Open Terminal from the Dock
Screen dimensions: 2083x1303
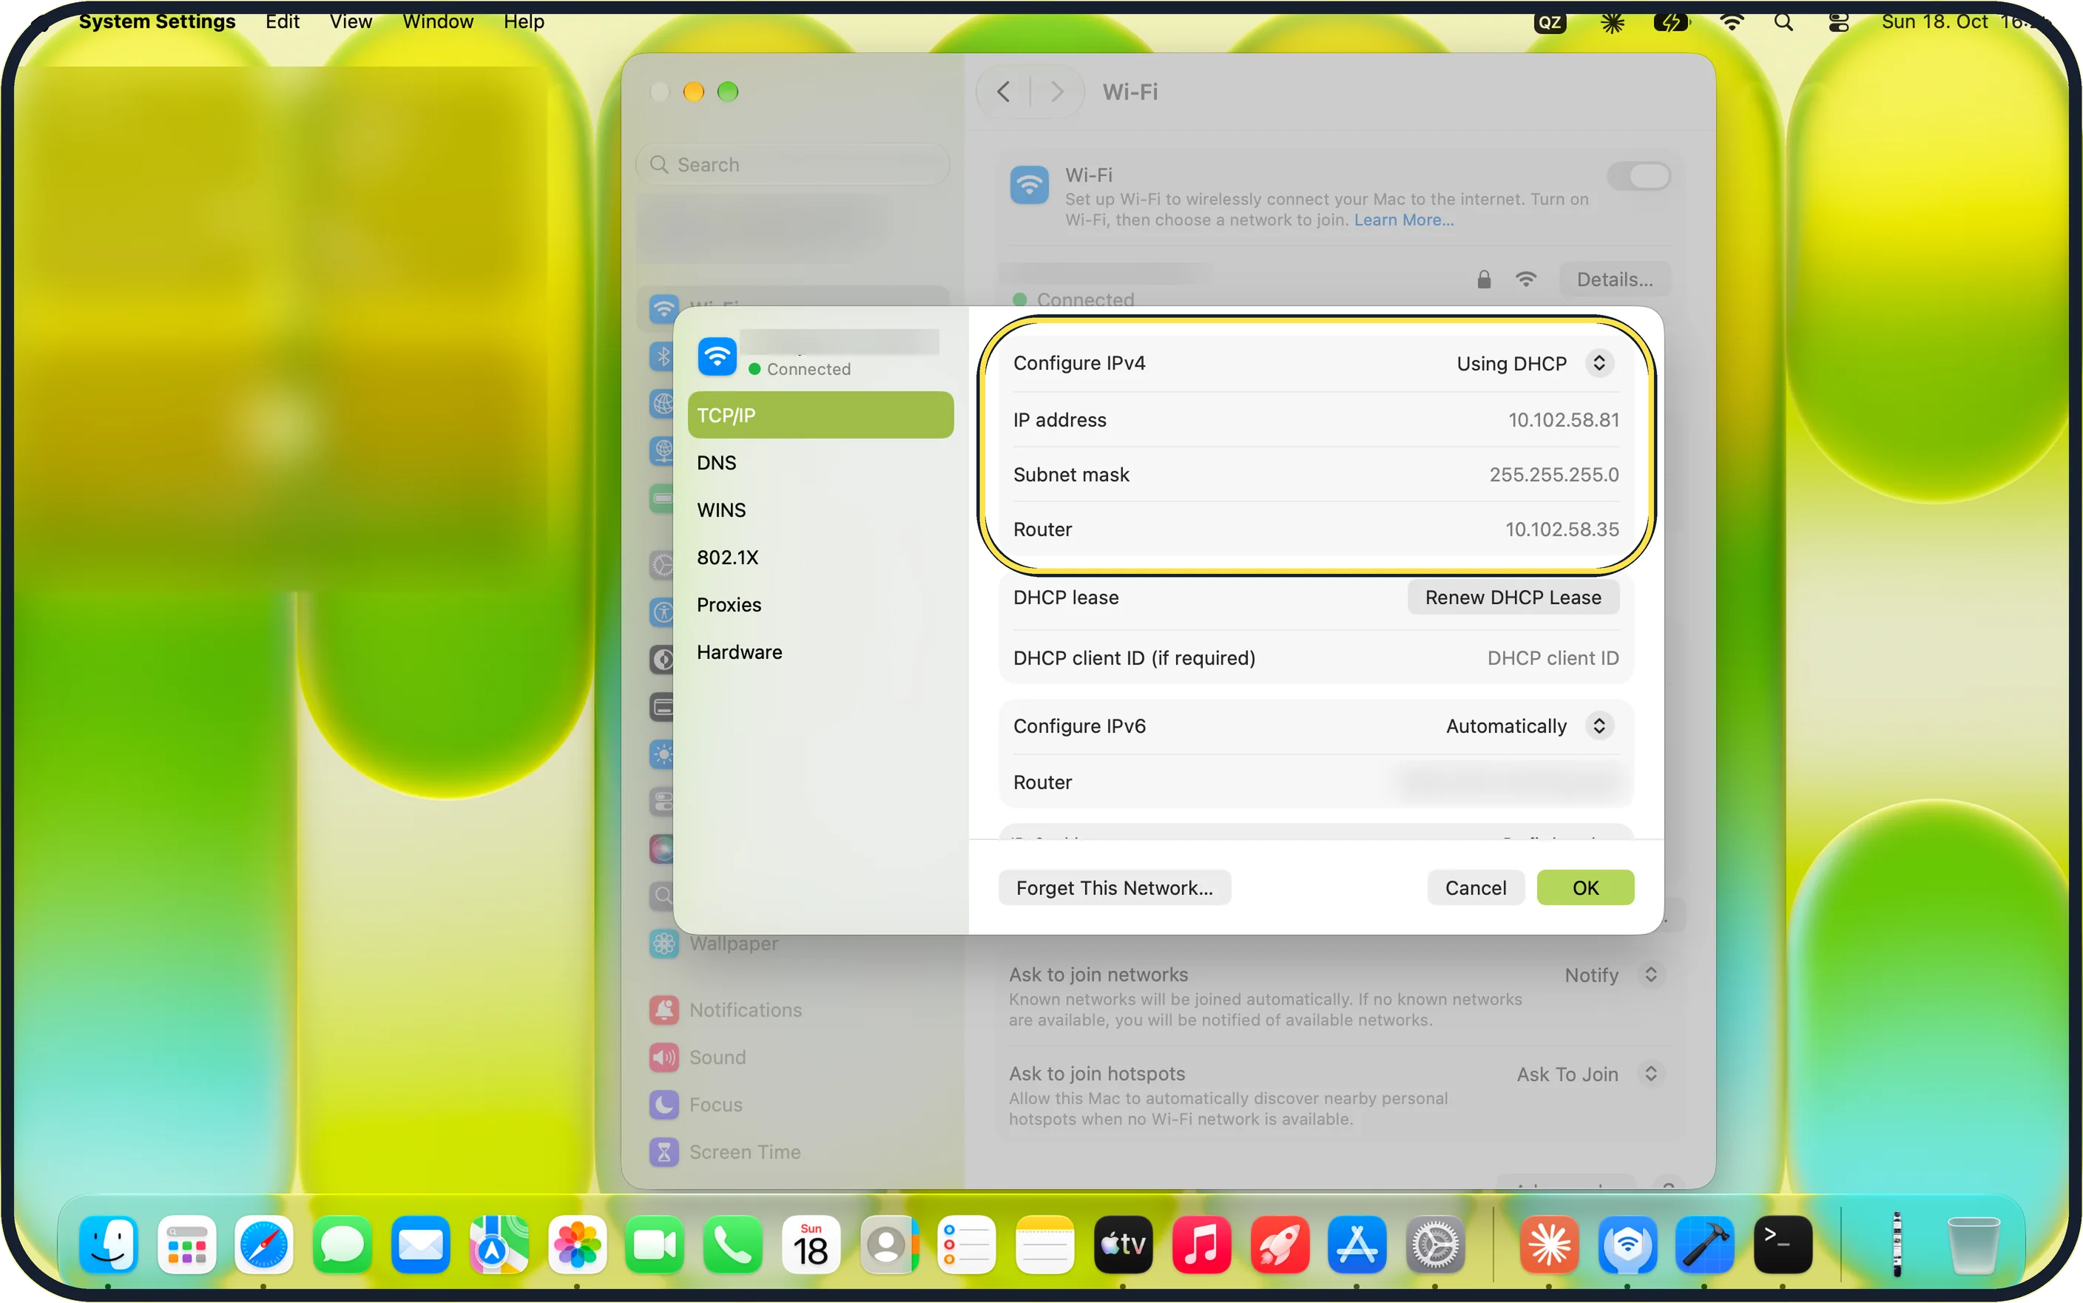(x=1782, y=1245)
